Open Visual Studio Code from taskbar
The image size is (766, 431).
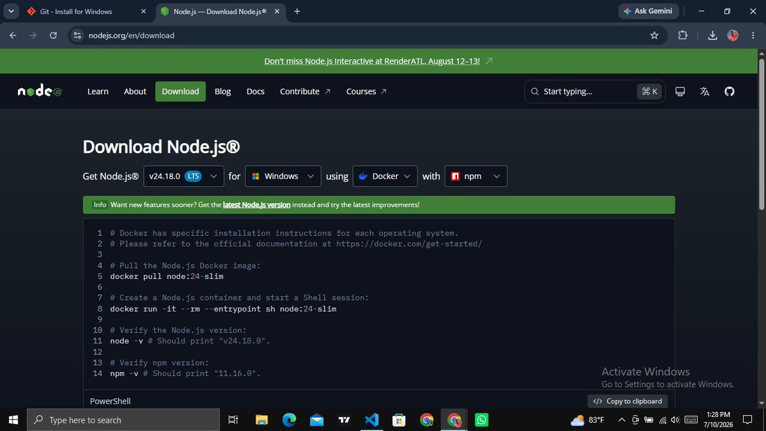372,420
